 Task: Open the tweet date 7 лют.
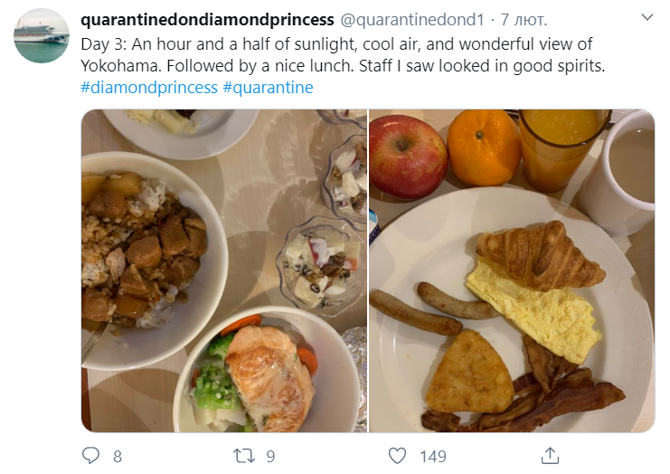[x=524, y=20]
